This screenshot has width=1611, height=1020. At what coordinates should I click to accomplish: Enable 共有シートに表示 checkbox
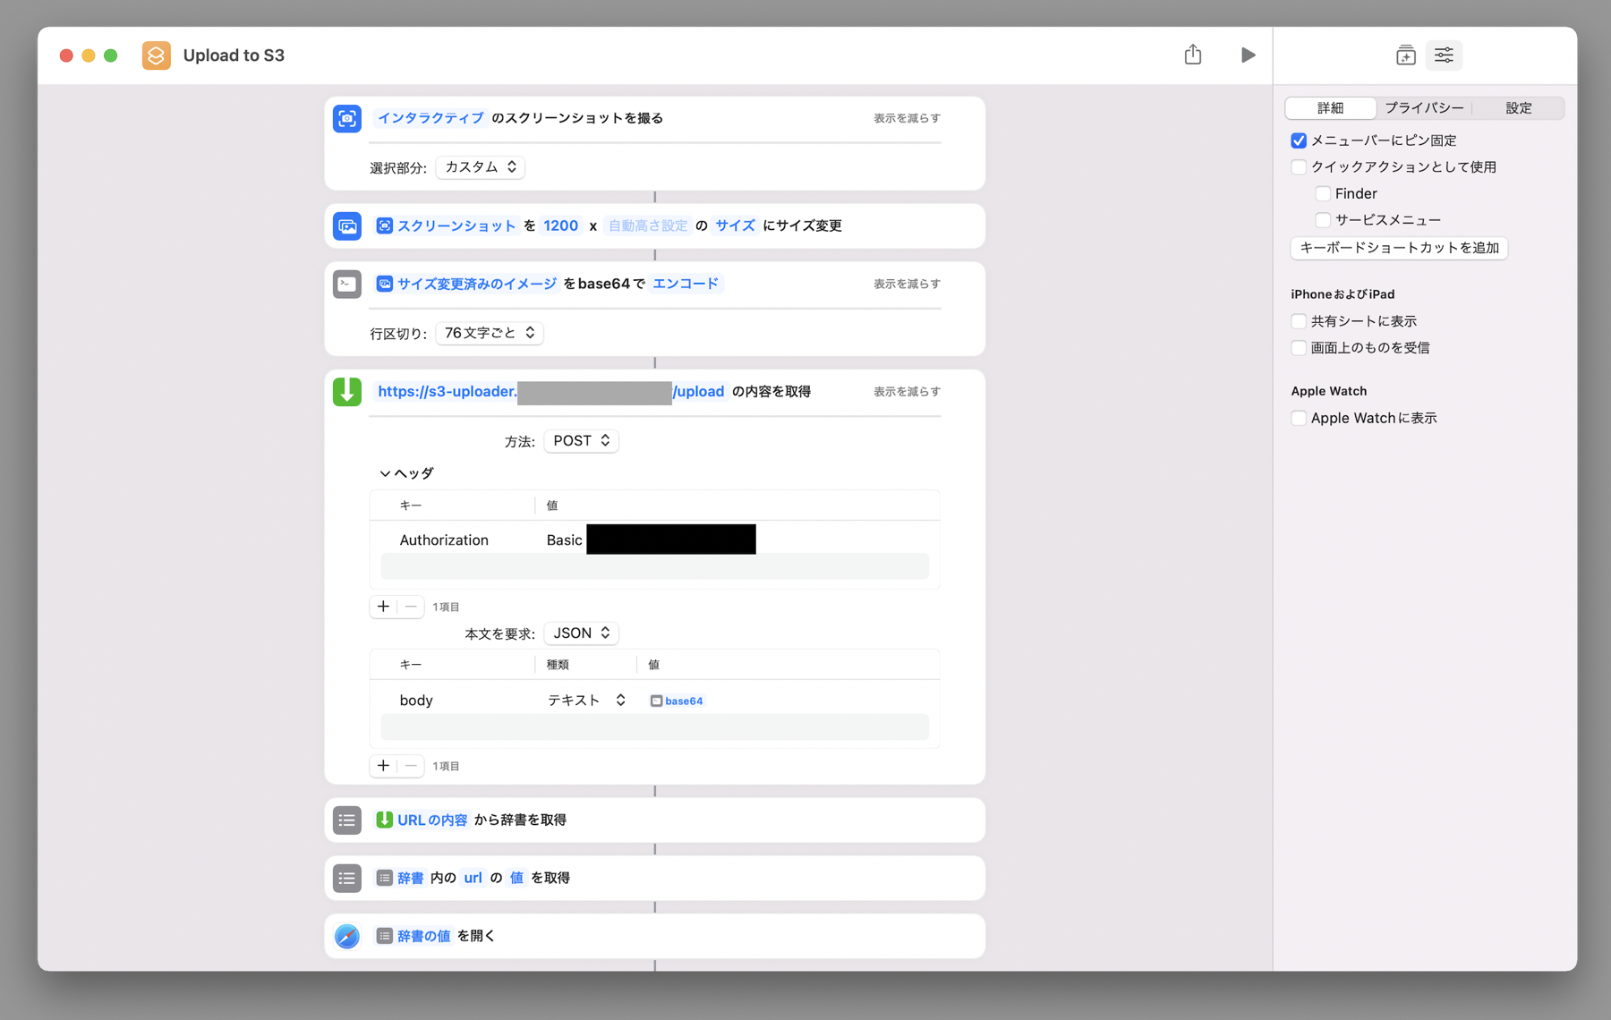[x=1299, y=321]
